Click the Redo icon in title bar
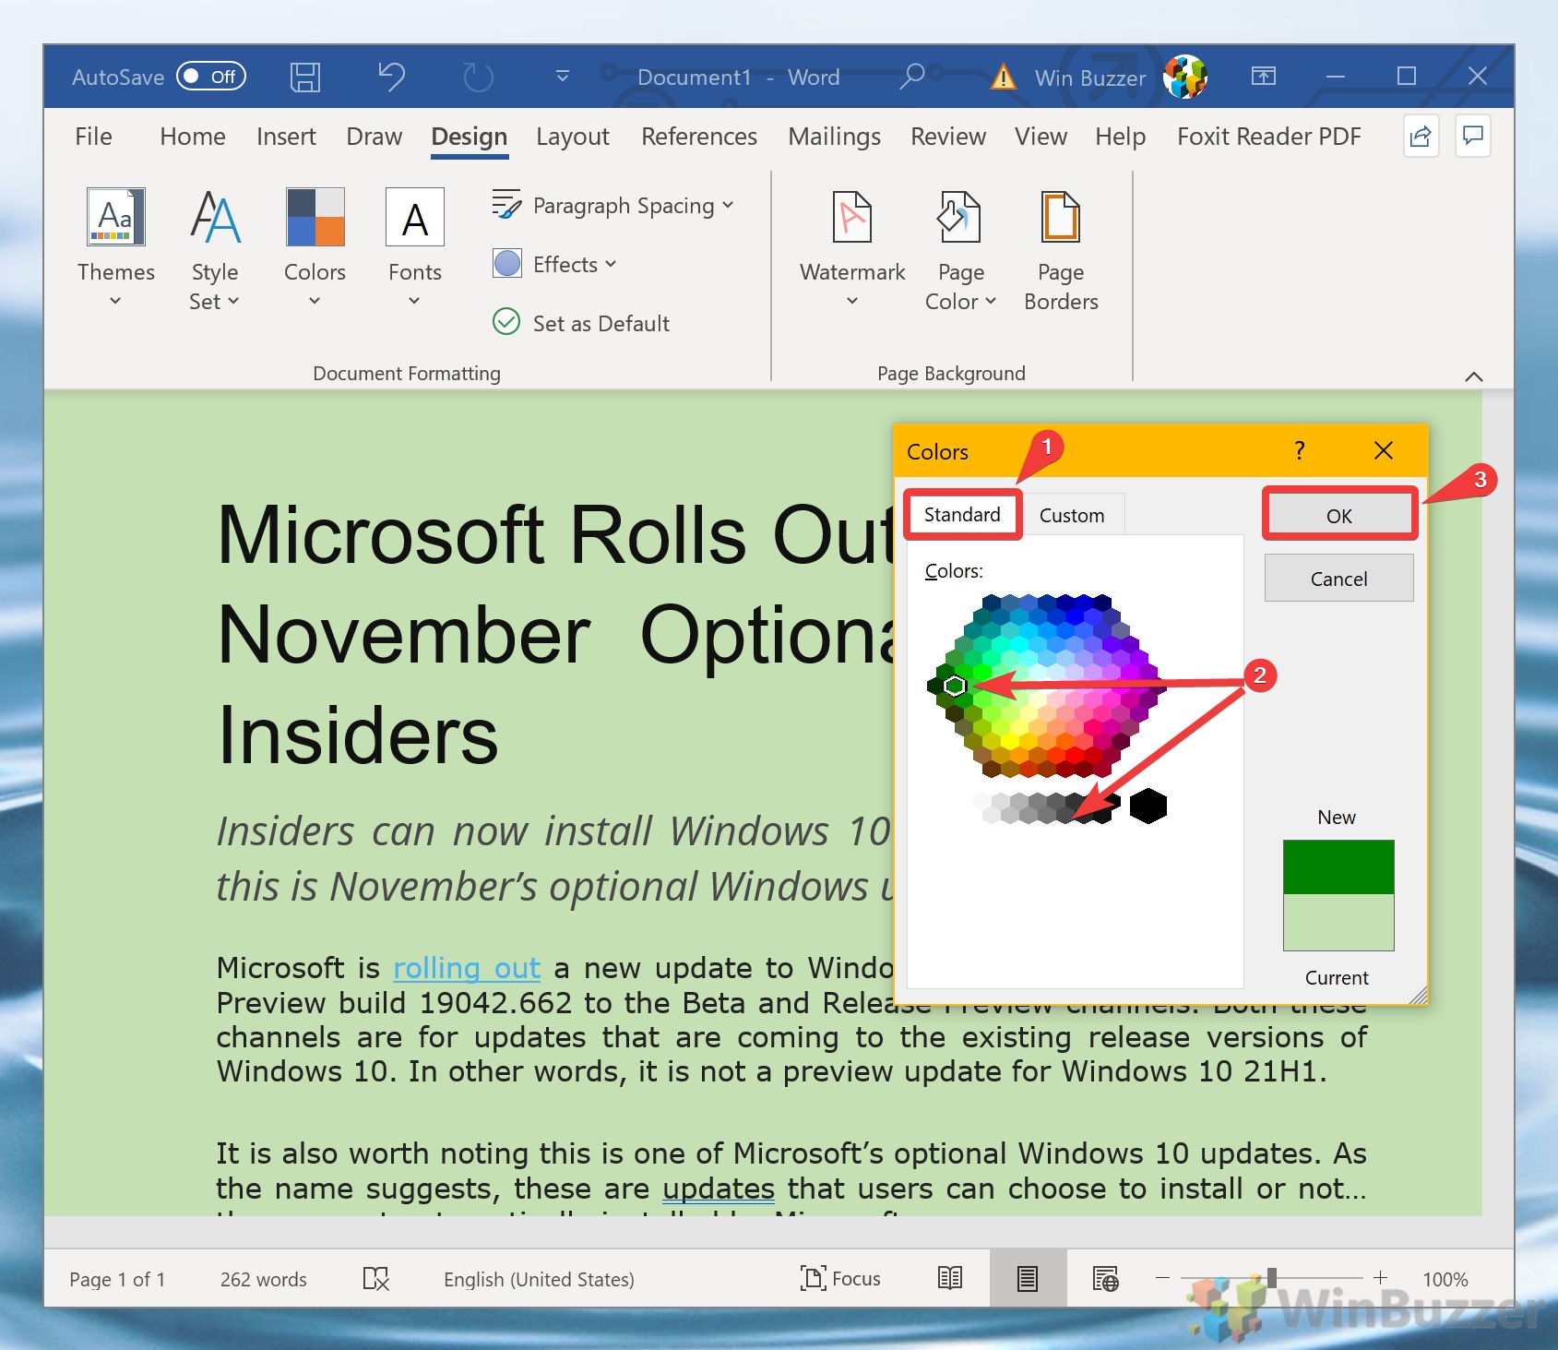 pyautogui.click(x=478, y=78)
